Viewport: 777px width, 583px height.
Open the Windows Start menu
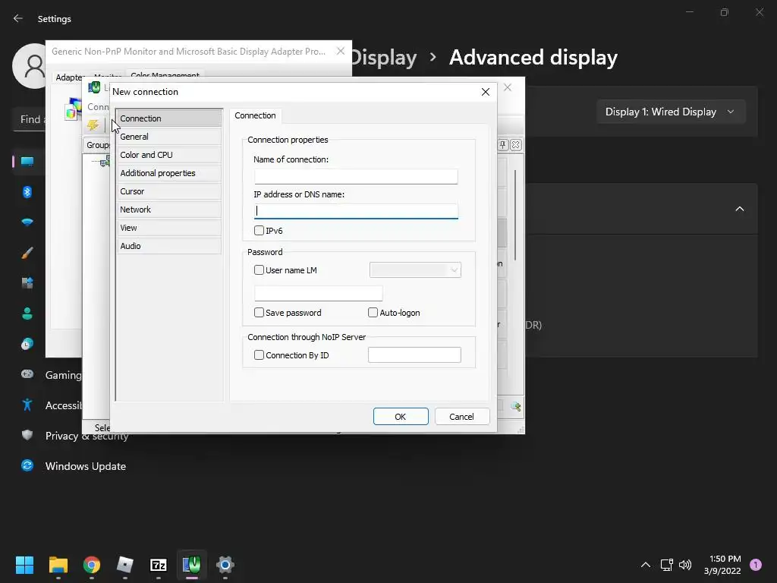click(x=24, y=565)
